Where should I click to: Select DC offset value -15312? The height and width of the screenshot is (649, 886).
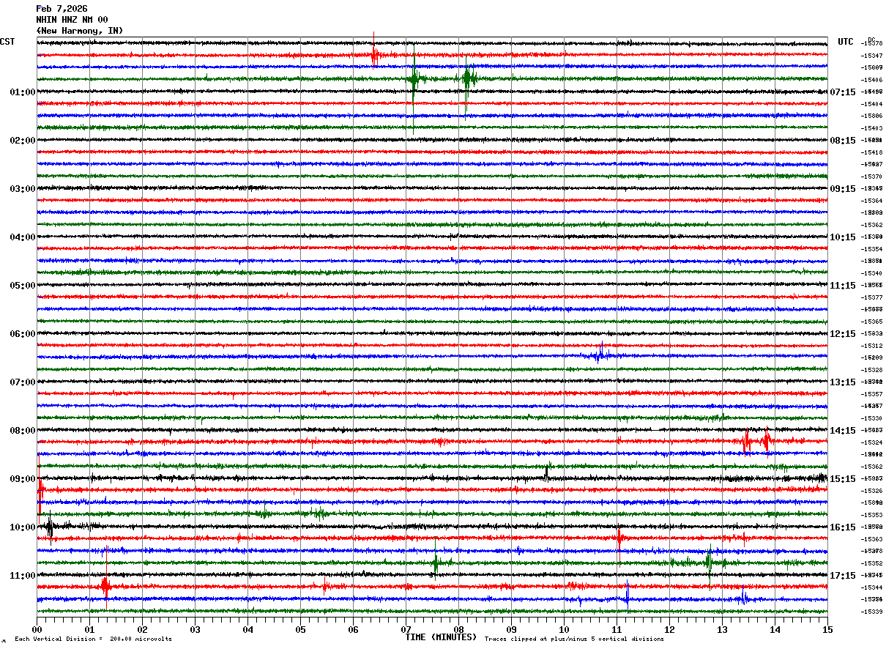872,346
